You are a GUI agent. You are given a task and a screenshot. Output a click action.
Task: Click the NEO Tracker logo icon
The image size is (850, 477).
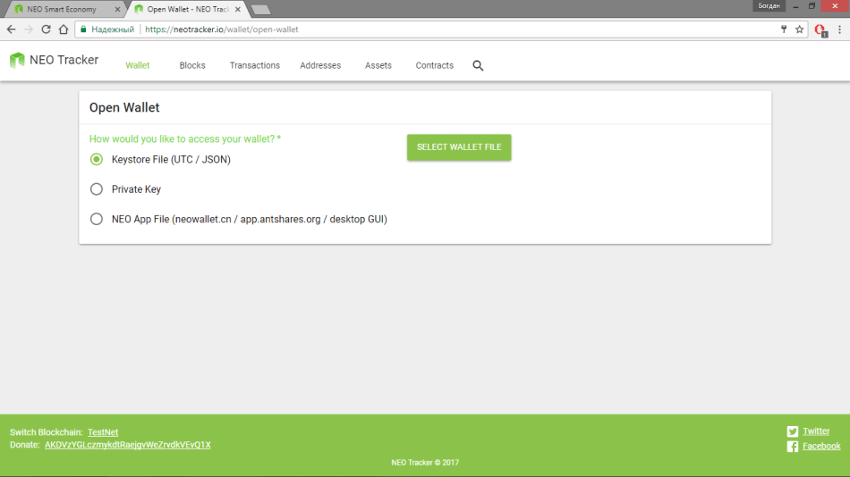17,60
